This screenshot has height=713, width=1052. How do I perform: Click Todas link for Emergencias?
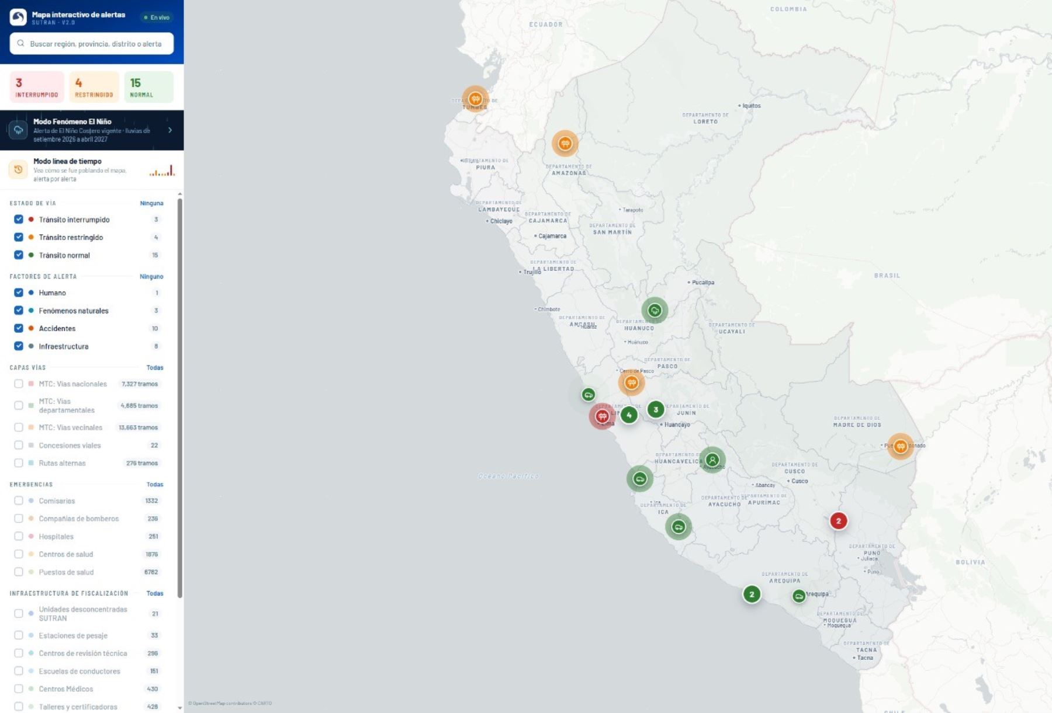click(155, 484)
